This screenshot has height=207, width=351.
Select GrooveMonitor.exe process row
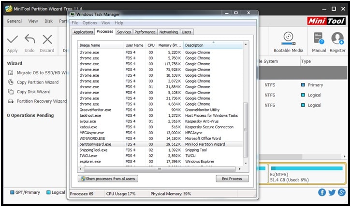pos(160,110)
